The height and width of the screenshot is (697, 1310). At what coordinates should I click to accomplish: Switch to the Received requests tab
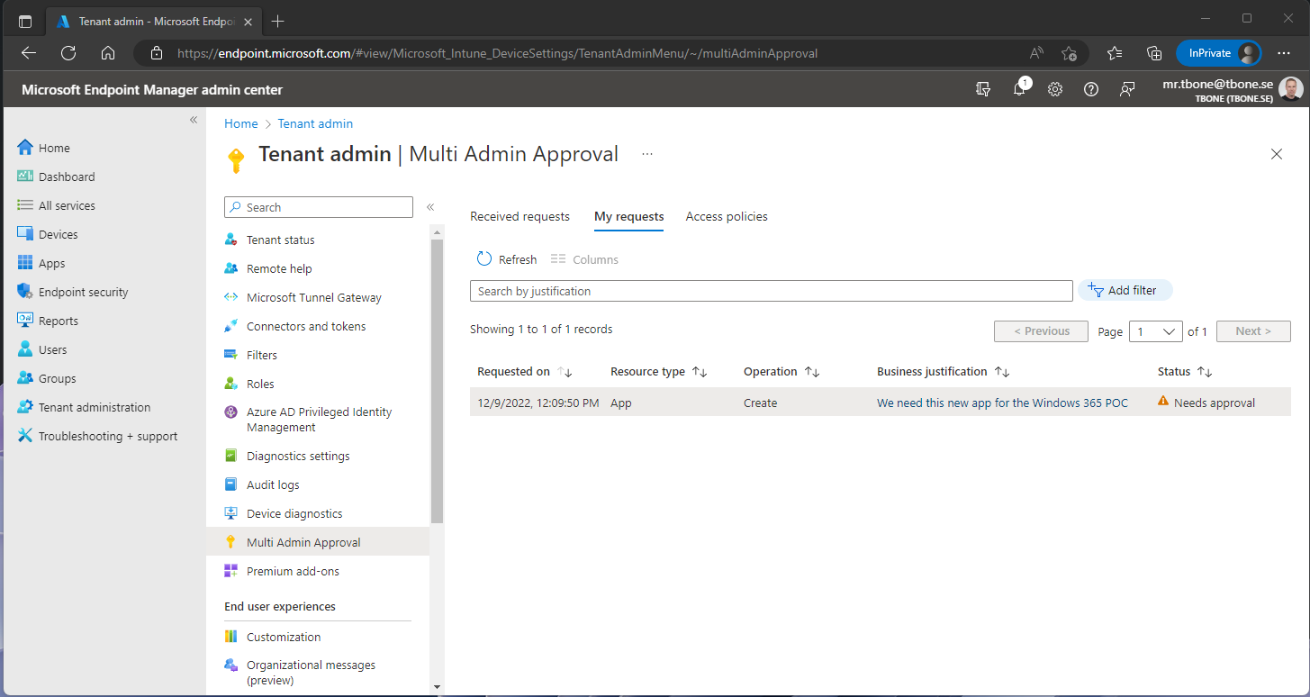pyautogui.click(x=519, y=216)
